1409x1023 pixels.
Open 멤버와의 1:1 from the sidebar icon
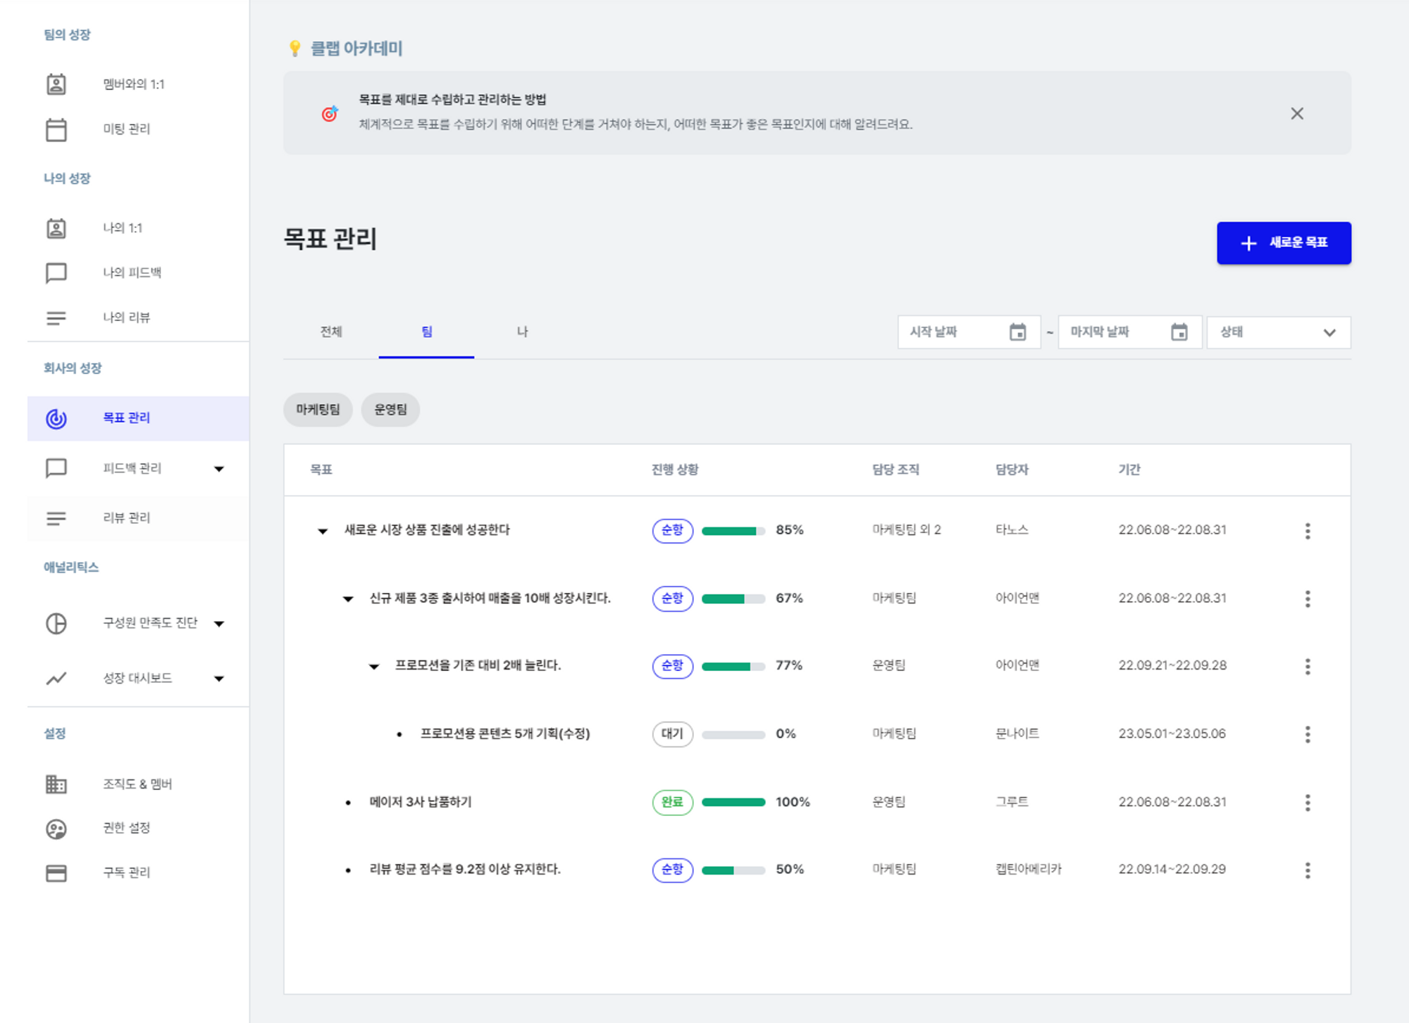(56, 84)
